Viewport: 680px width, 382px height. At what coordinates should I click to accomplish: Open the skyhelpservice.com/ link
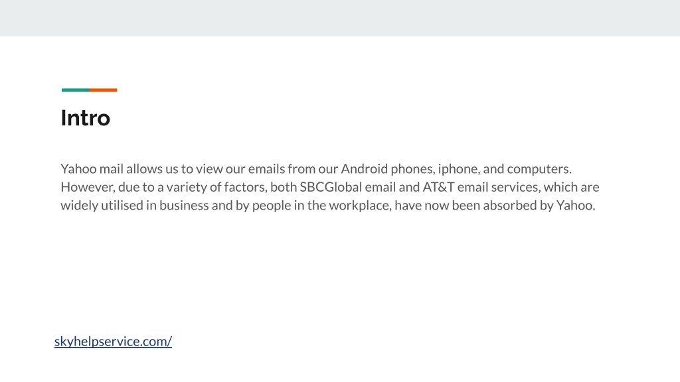click(113, 342)
